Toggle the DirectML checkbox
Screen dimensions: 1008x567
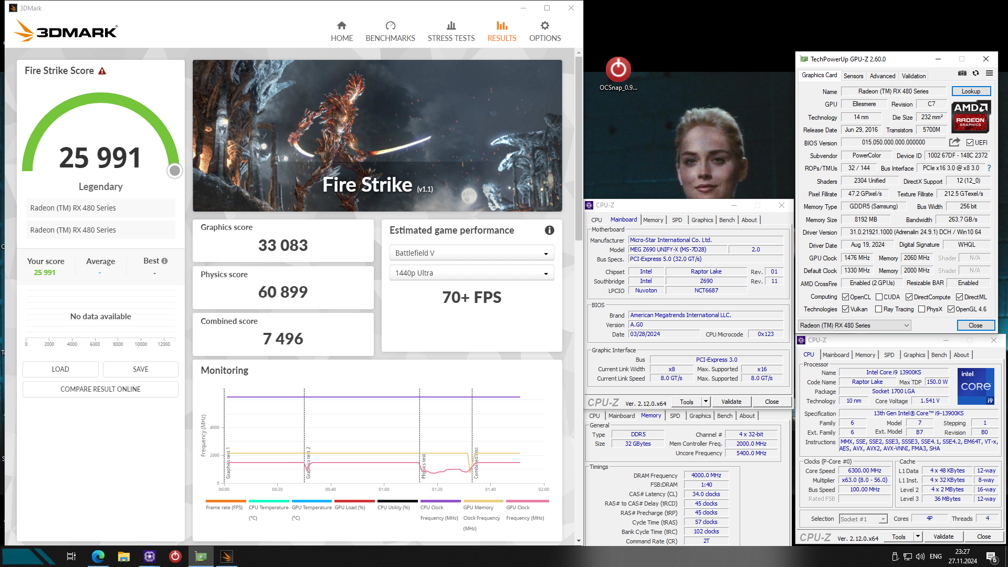(959, 297)
